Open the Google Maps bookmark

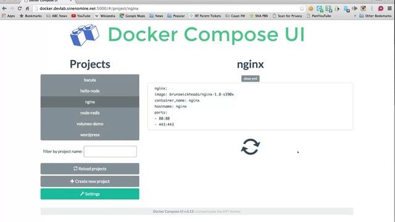coord(132,16)
